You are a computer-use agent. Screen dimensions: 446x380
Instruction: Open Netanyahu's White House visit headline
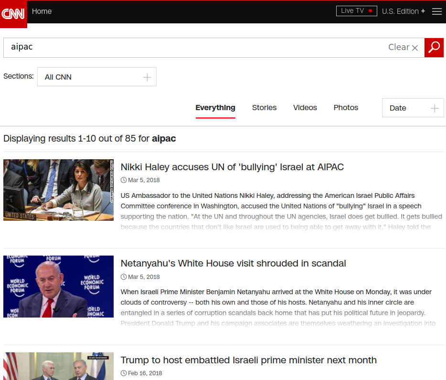(233, 263)
